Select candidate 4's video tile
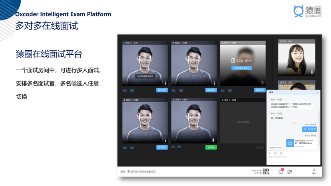This screenshot has width=331, height=186. pos(145,121)
